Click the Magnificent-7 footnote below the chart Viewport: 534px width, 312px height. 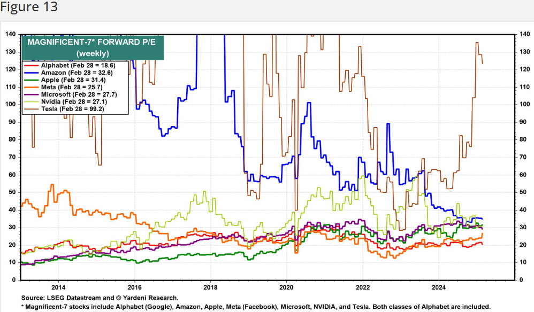coord(256,307)
